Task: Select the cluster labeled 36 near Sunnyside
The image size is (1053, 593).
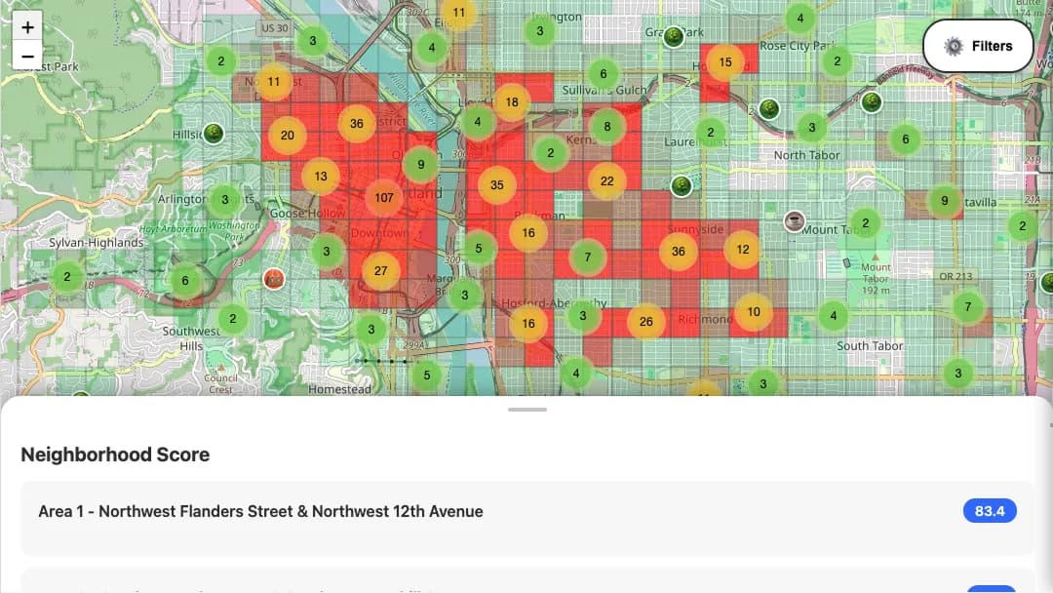Action: point(679,251)
